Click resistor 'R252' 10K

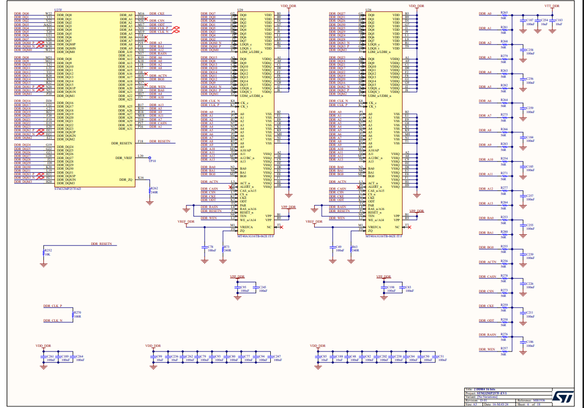point(44,252)
